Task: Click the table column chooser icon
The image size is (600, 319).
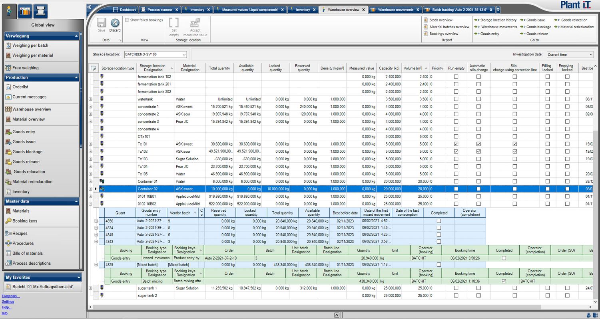Action: [93, 68]
